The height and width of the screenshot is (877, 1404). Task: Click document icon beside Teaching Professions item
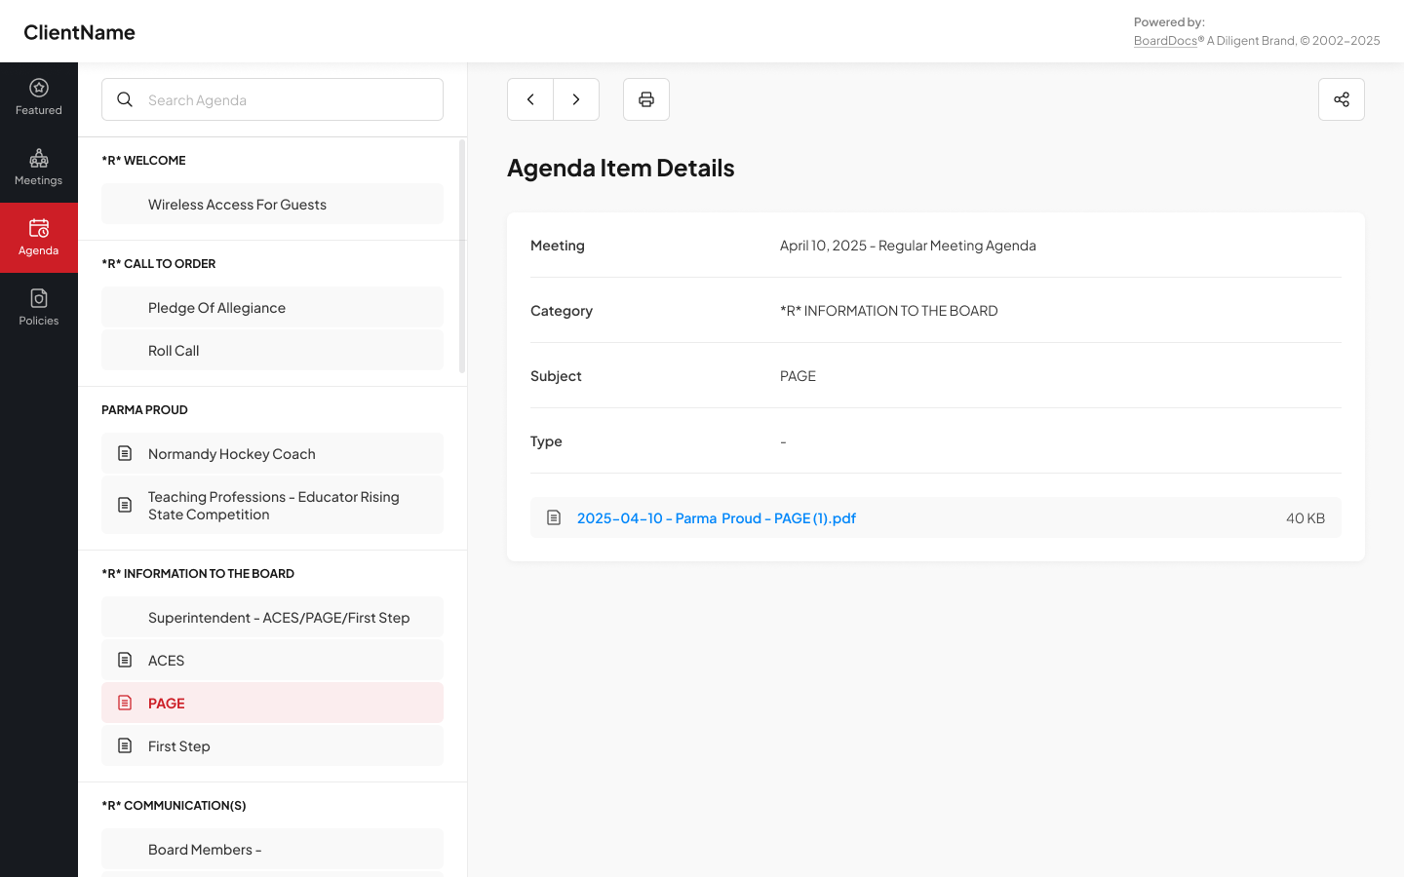(125, 505)
